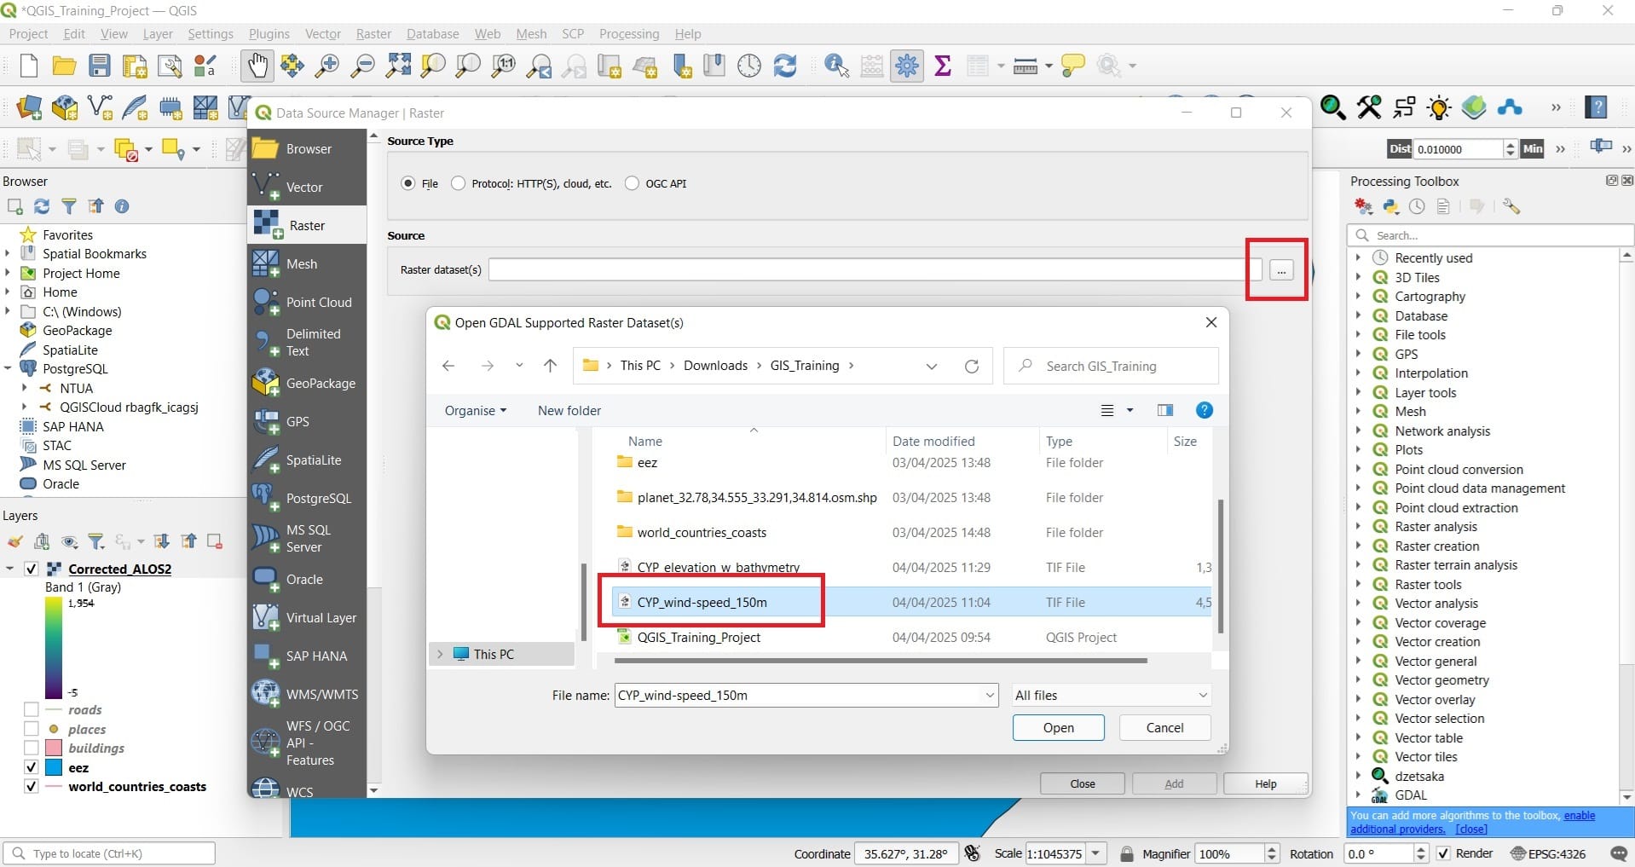
Task: Open the address bar history dropdown
Action: coord(932,367)
